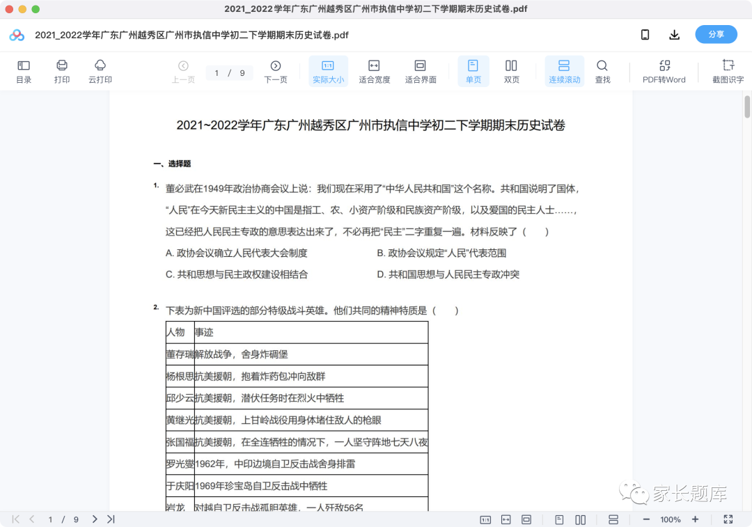Launch PDF转Word converter
This screenshot has height=527, width=752.
click(x=664, y=72)
